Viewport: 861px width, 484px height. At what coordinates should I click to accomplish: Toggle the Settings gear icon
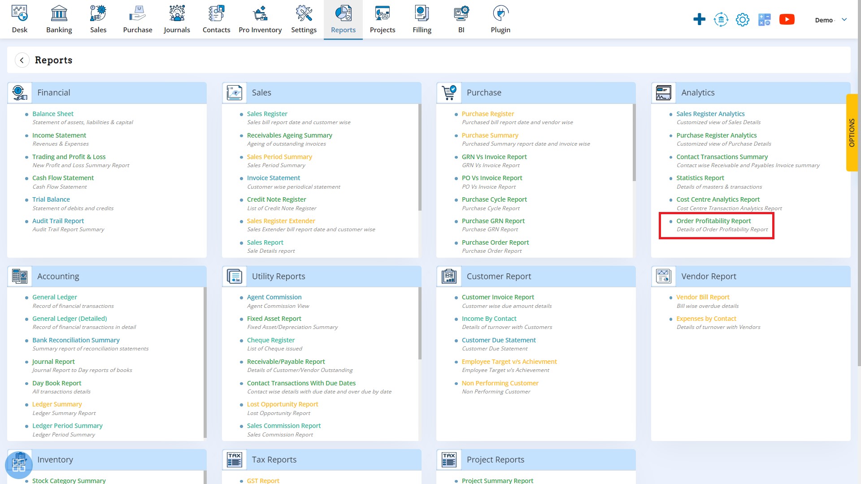pyautogui.click(x=742, y=20)
